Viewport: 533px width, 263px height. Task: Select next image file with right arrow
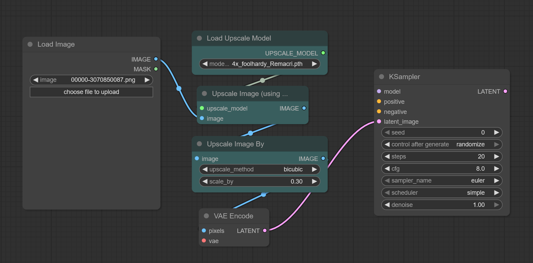(147, 80)
